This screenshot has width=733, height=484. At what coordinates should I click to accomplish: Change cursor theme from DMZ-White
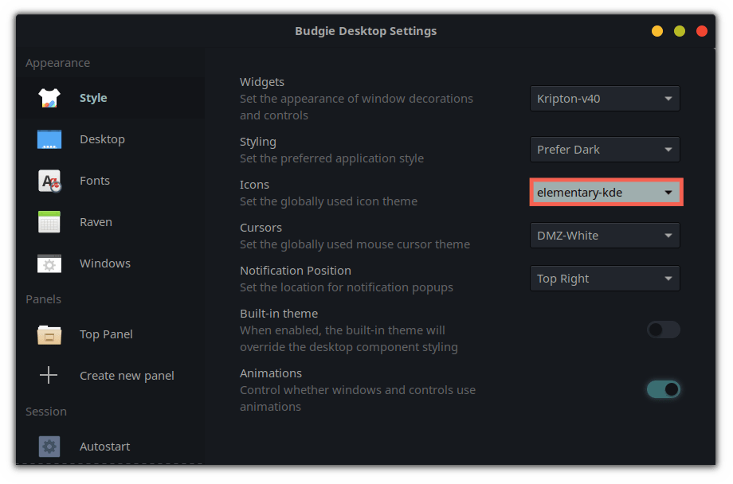click(x=605, y=236)
